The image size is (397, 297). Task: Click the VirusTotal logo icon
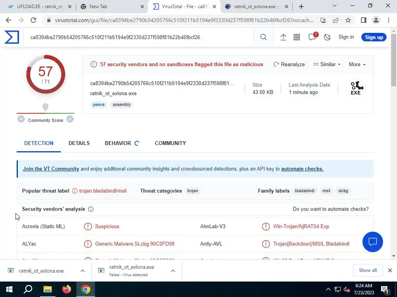click(12, 37)
